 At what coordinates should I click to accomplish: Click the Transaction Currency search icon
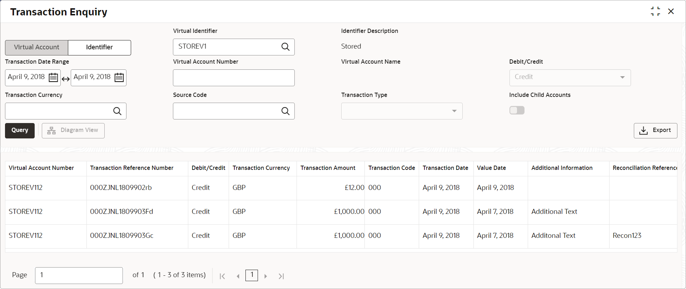coord(117,111)
